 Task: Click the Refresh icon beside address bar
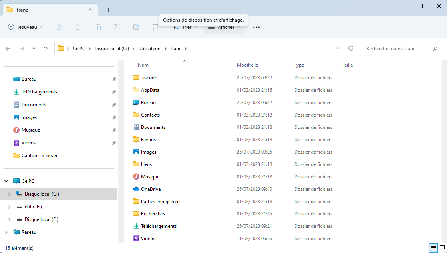point(351,49)
